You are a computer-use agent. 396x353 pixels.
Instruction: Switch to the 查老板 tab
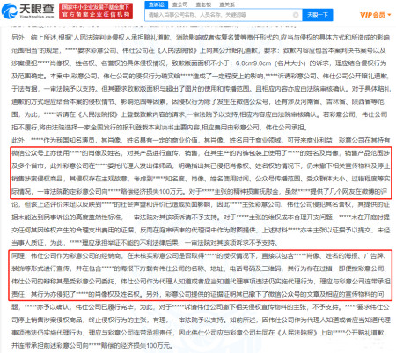(203, 4)
